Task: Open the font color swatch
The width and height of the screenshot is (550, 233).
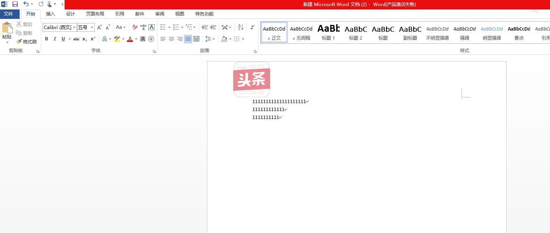Action: 130,39
